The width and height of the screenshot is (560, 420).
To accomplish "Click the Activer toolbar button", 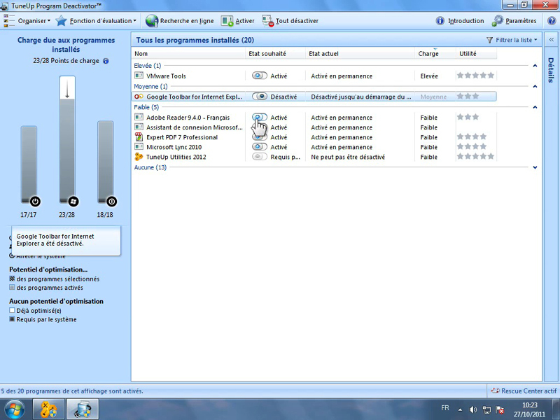I will pyautogui.click(x=238, y=21).
